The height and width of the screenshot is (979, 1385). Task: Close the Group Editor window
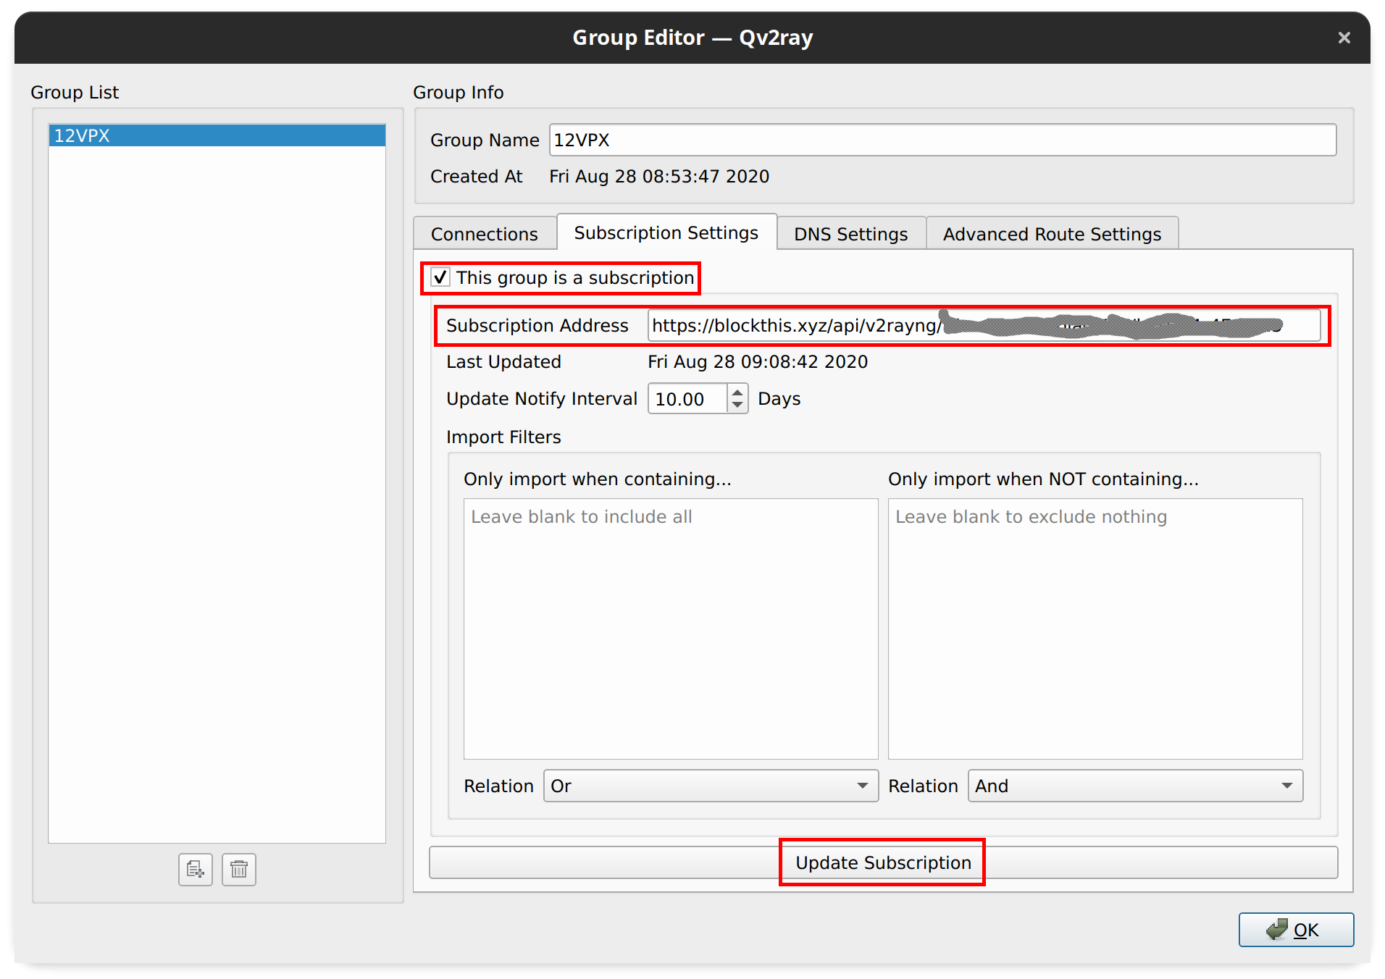[1344, 38]
